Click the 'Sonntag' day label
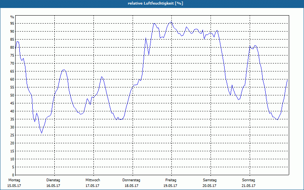 pyautogui.click(x=249, y=180)
